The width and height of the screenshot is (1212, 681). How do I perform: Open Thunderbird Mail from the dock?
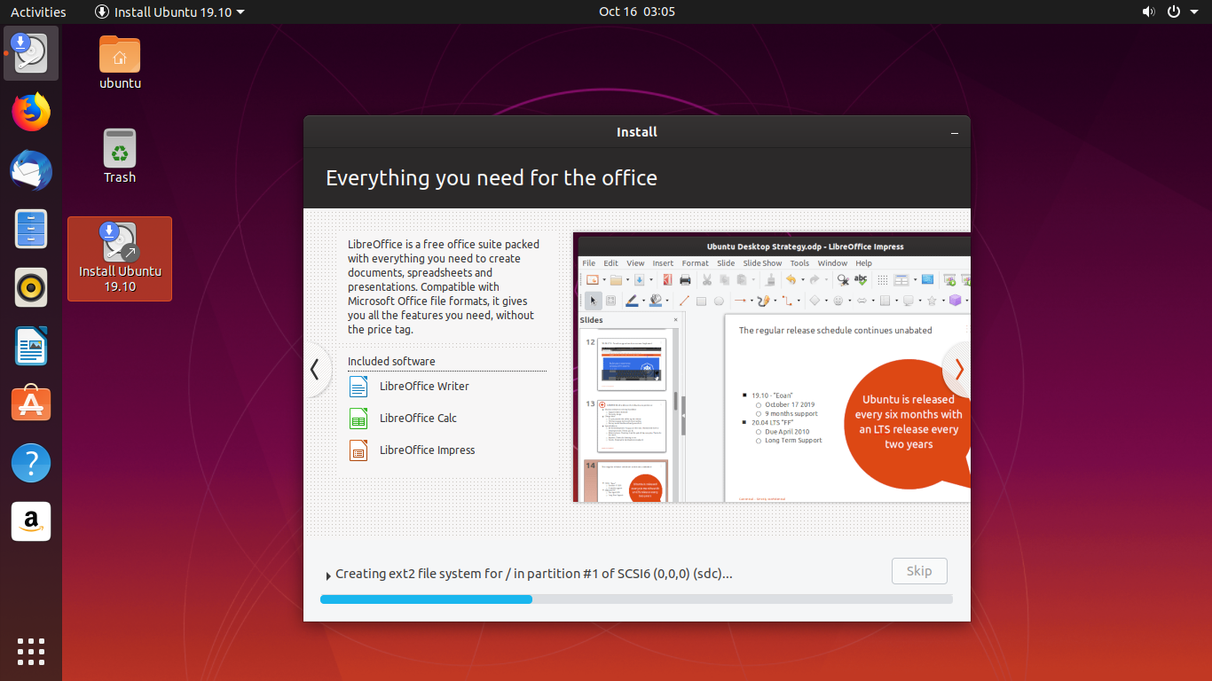pyautogui.click(x=31, y=170)
